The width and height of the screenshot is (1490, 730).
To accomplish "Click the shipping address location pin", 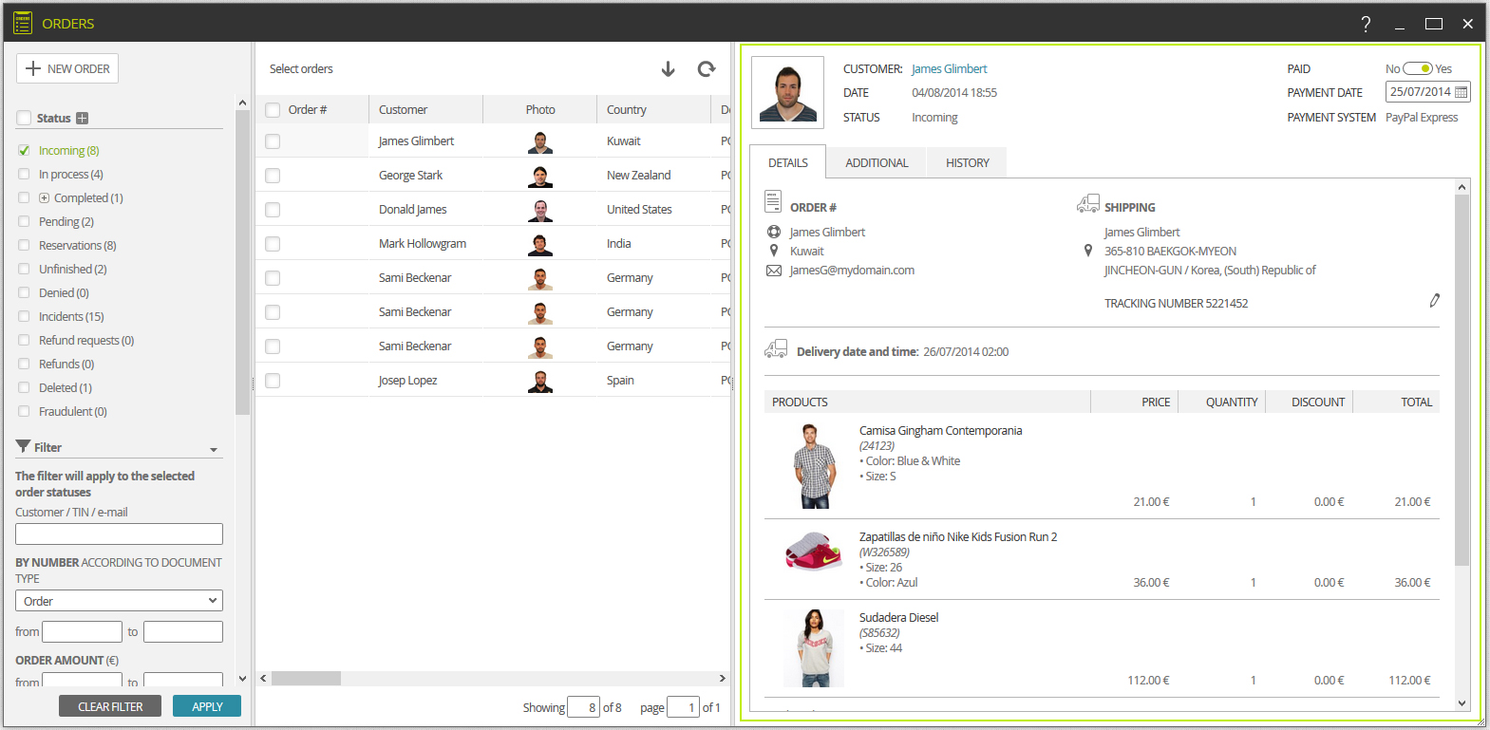I will [x=1088, y=251].
